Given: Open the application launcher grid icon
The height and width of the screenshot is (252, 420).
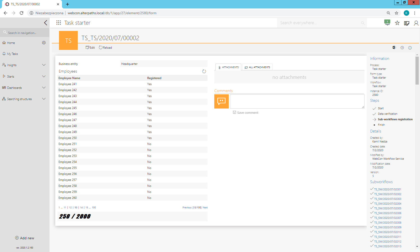Looking at the screenshot, I should [x=58, y=23].
